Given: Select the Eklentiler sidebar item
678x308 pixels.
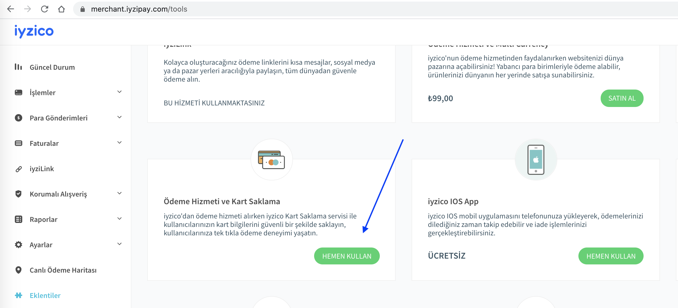Looking at the screenshot, I should coord(45,296).
